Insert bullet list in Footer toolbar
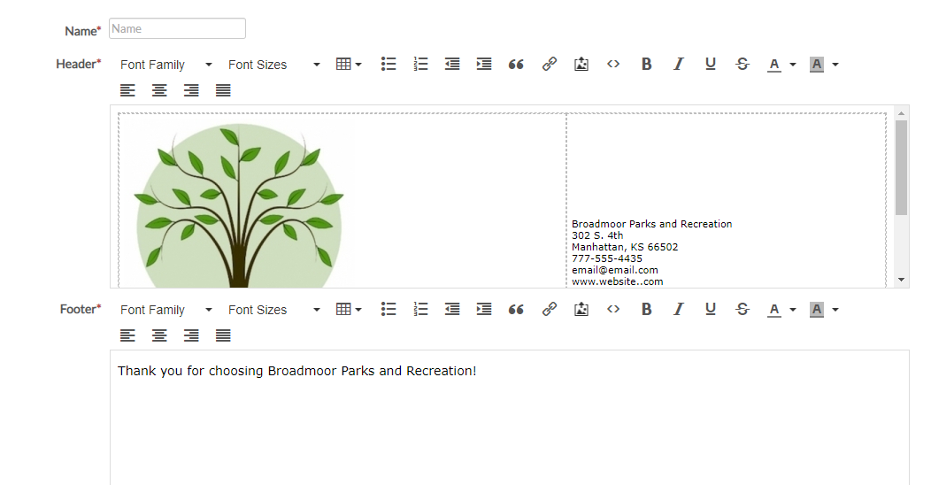931x485 pixels. tap(389, 309)
